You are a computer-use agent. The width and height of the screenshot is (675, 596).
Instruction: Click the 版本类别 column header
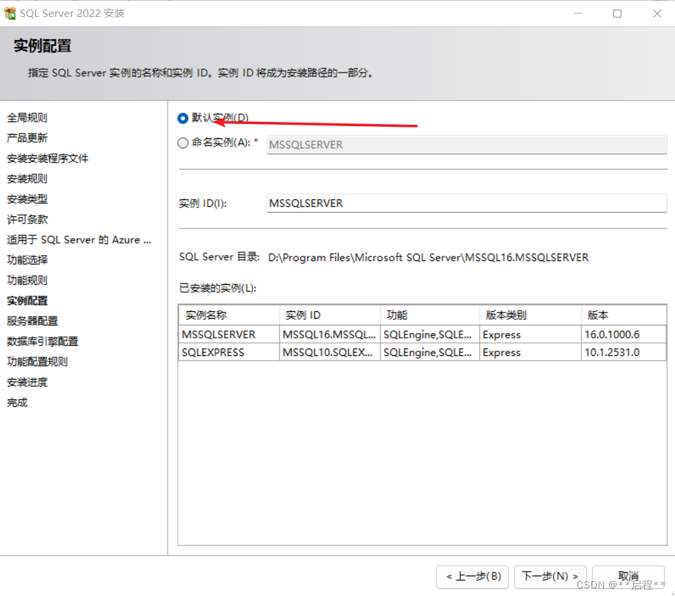click(531, 315)
